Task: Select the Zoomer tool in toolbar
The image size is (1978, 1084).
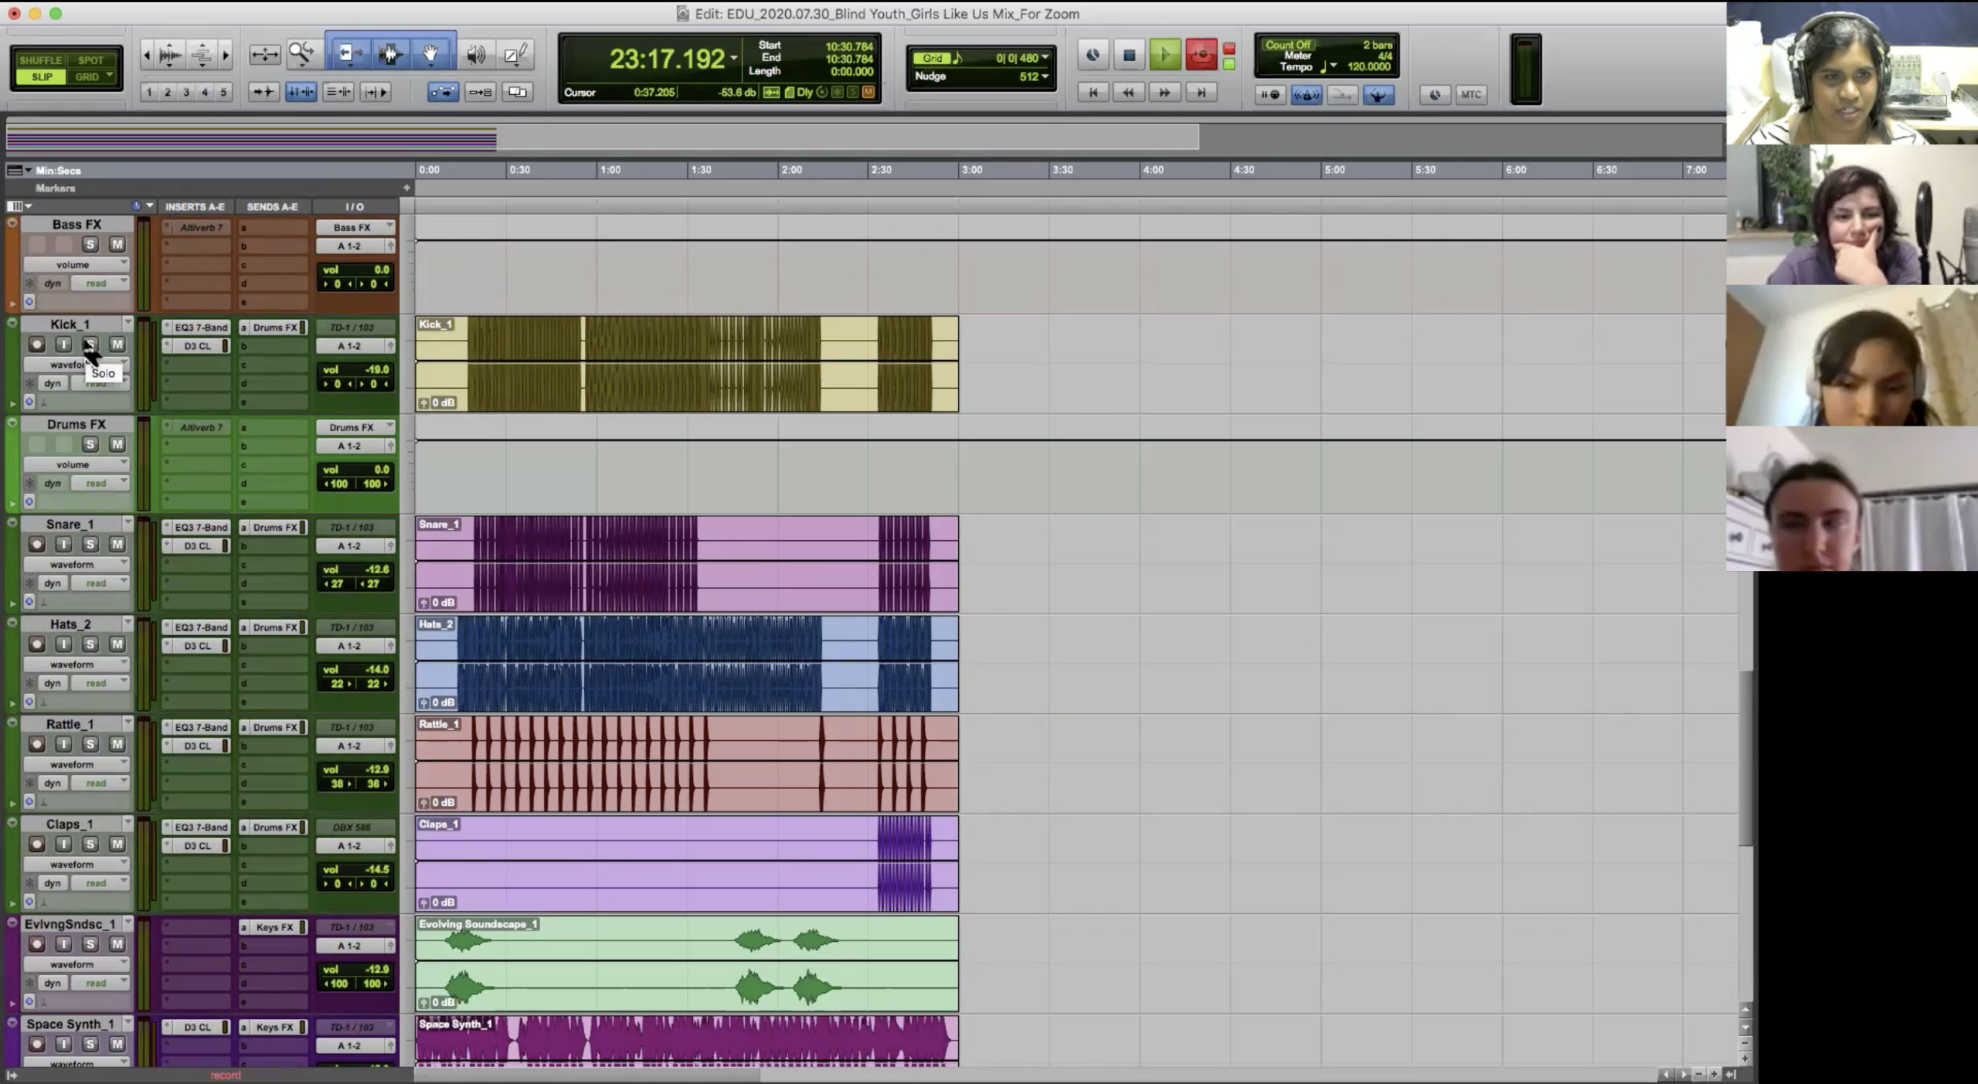Action: pos(301,53)
